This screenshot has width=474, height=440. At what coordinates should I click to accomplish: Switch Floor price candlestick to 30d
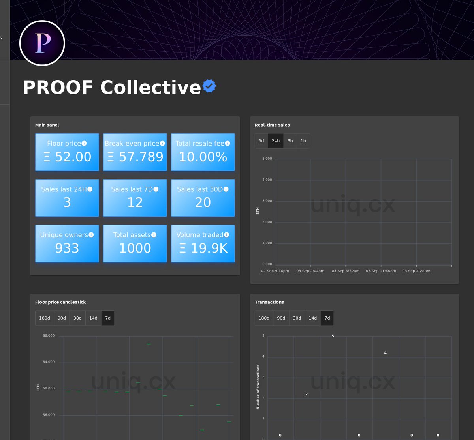78,318
